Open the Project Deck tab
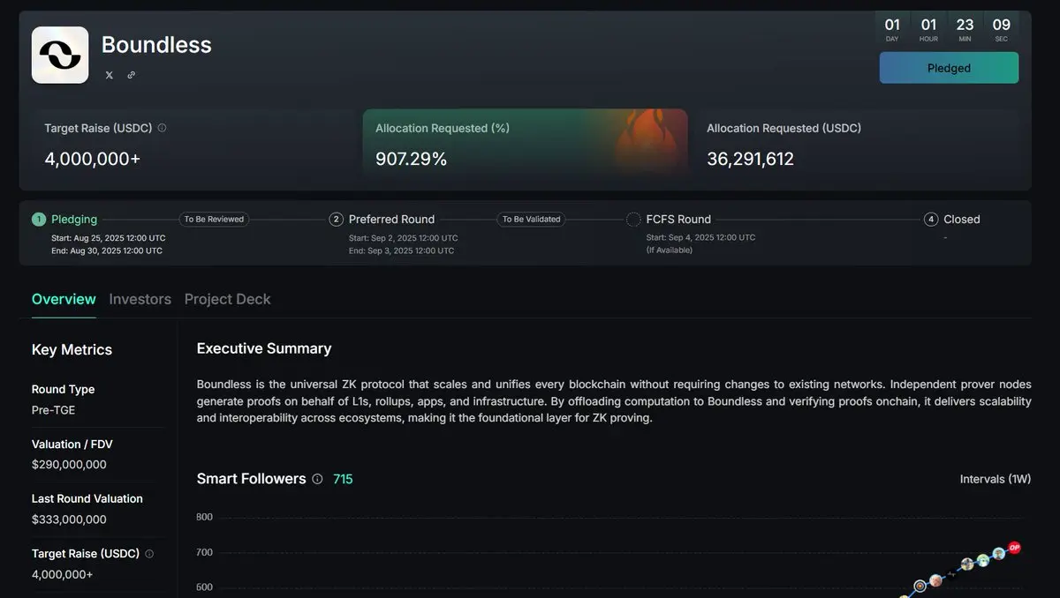 (x=228, y=299)
